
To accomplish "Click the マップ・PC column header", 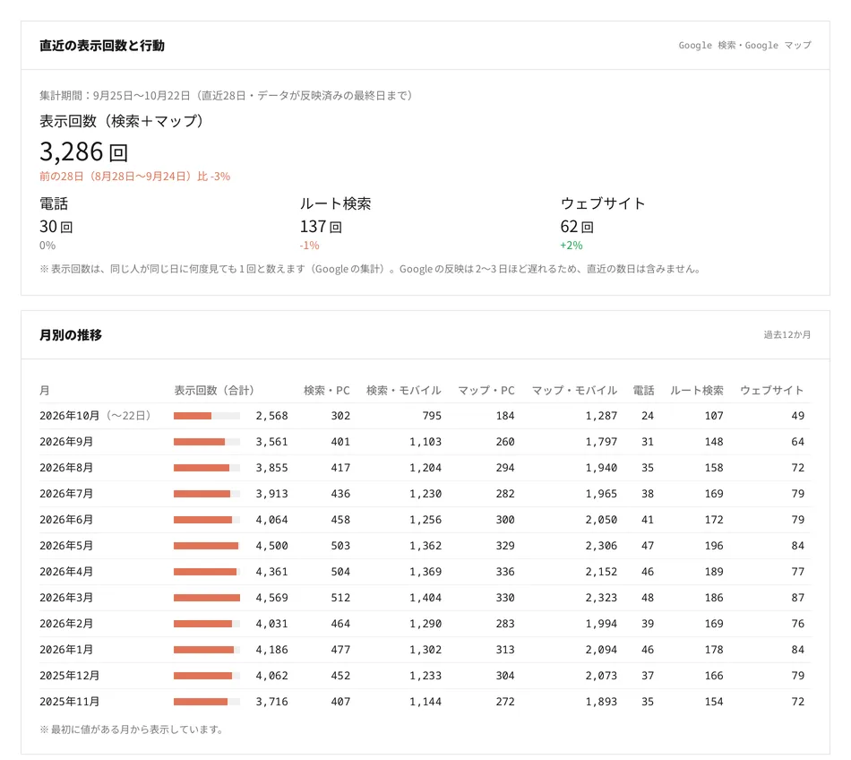I will (486, 391).
